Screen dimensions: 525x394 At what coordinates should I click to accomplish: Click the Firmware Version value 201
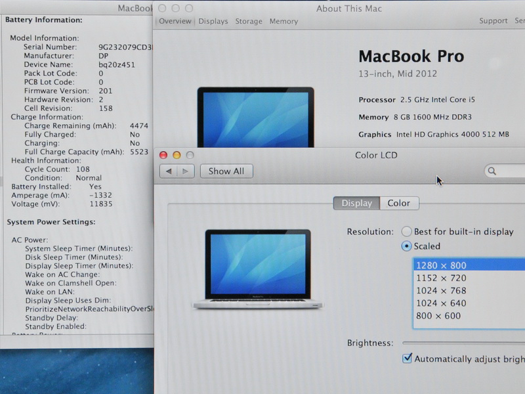(x=106, y=91)
